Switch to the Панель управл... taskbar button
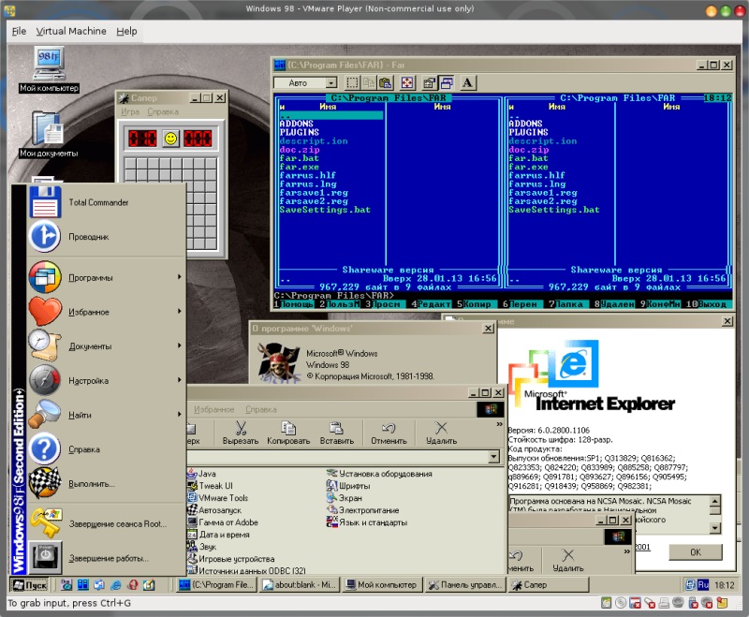Screen dimensions: 749x617 465,585
